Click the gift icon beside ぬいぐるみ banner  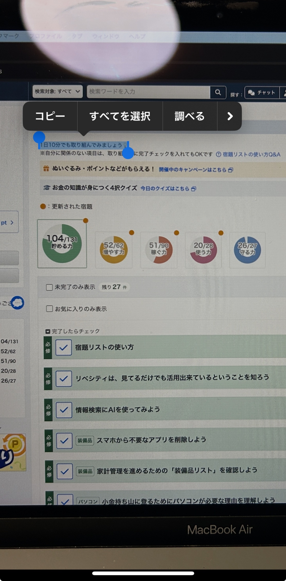pos(46,169)
